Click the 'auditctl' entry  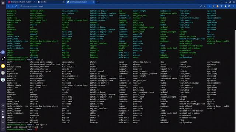[11, 69]
